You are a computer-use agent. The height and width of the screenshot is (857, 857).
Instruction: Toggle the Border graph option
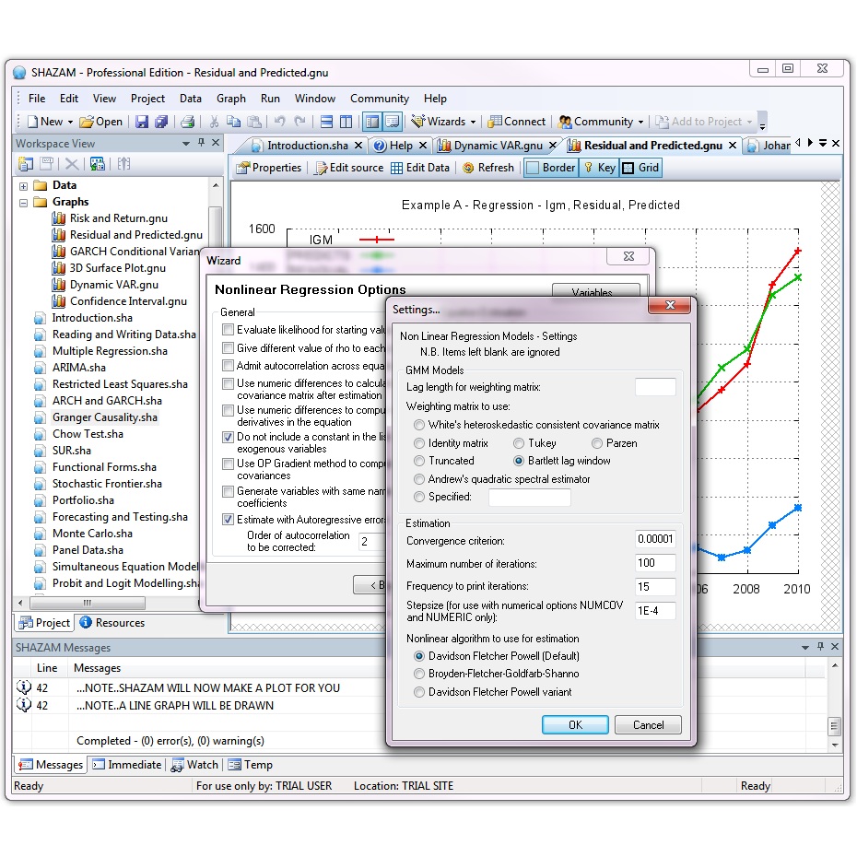[551, 168]
